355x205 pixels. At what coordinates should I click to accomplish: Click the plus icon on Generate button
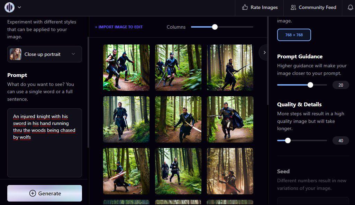pyautogui.click(x=33, y=193)
